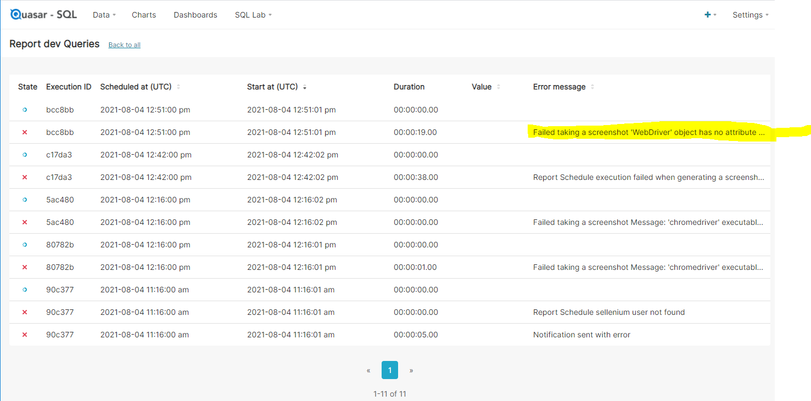Open the plus icon menu in the navbar
The image size is (811, 401).
pyautogui.click(x=708, y=15)
